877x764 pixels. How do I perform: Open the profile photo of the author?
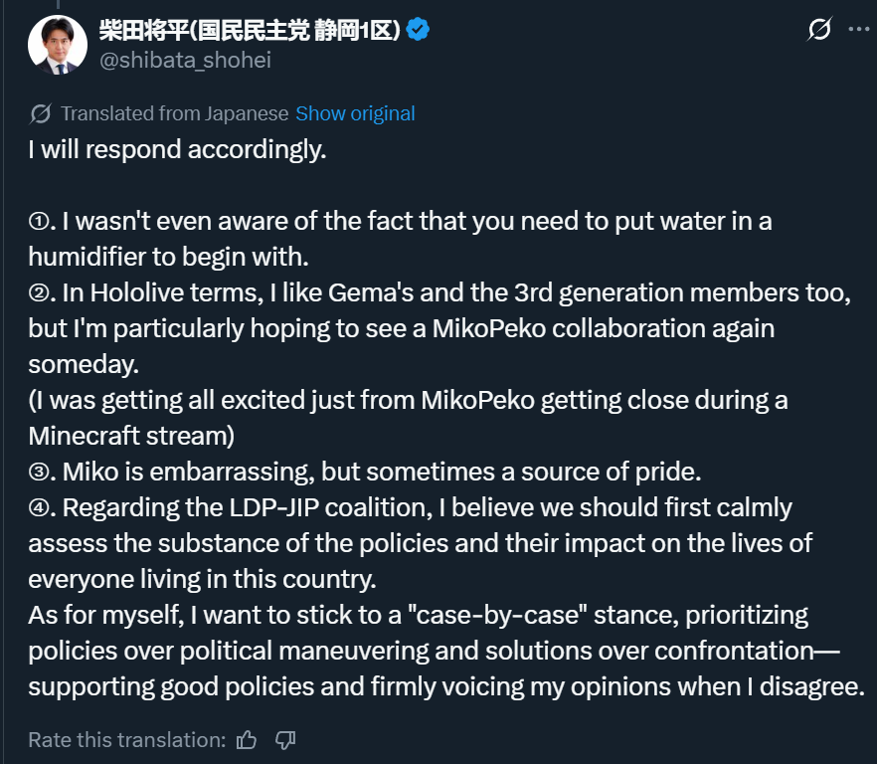click(58, 45)
